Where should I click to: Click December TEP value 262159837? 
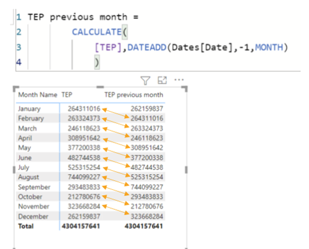click(84, 216)
